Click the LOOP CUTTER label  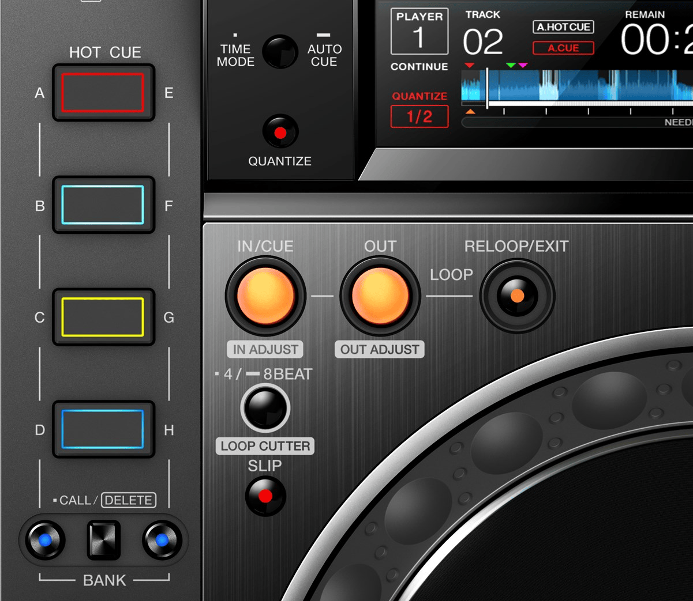point(265,446)
